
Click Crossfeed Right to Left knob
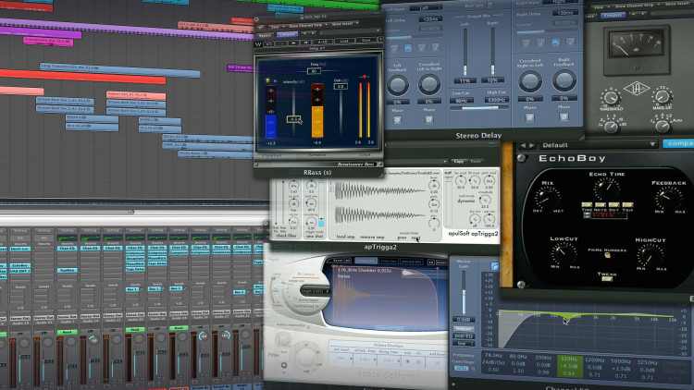(x=530, y=81)
